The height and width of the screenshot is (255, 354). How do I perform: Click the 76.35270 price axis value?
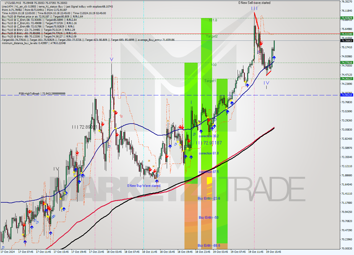[x=347, y=1]
